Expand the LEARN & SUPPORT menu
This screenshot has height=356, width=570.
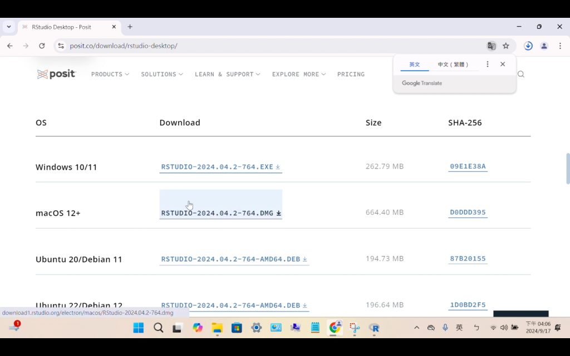click(227, 74)
